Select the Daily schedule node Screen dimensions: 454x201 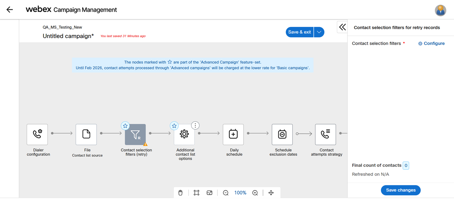pos(233,134)
